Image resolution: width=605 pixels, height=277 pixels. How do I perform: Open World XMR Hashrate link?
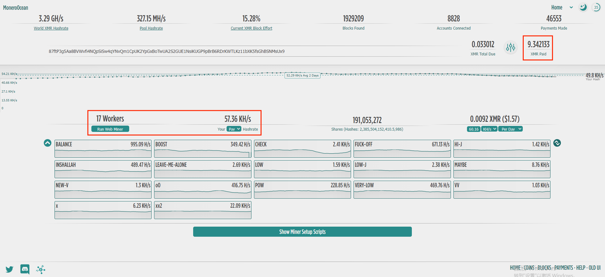coord(51,28)
